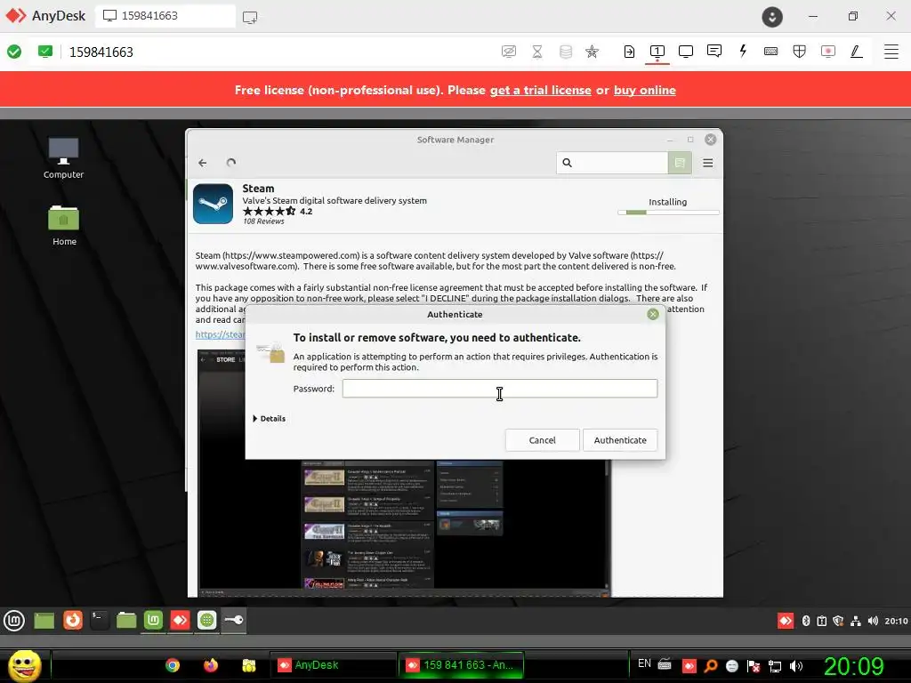Click the EN language indicator
The width and height of the screenshot is (911, 683).
(644, 663)
